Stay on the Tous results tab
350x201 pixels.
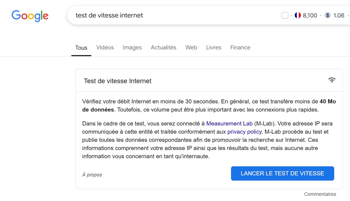click(x=81, y=47)
